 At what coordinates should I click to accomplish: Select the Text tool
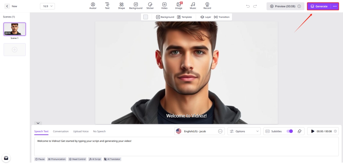[107, 6]
